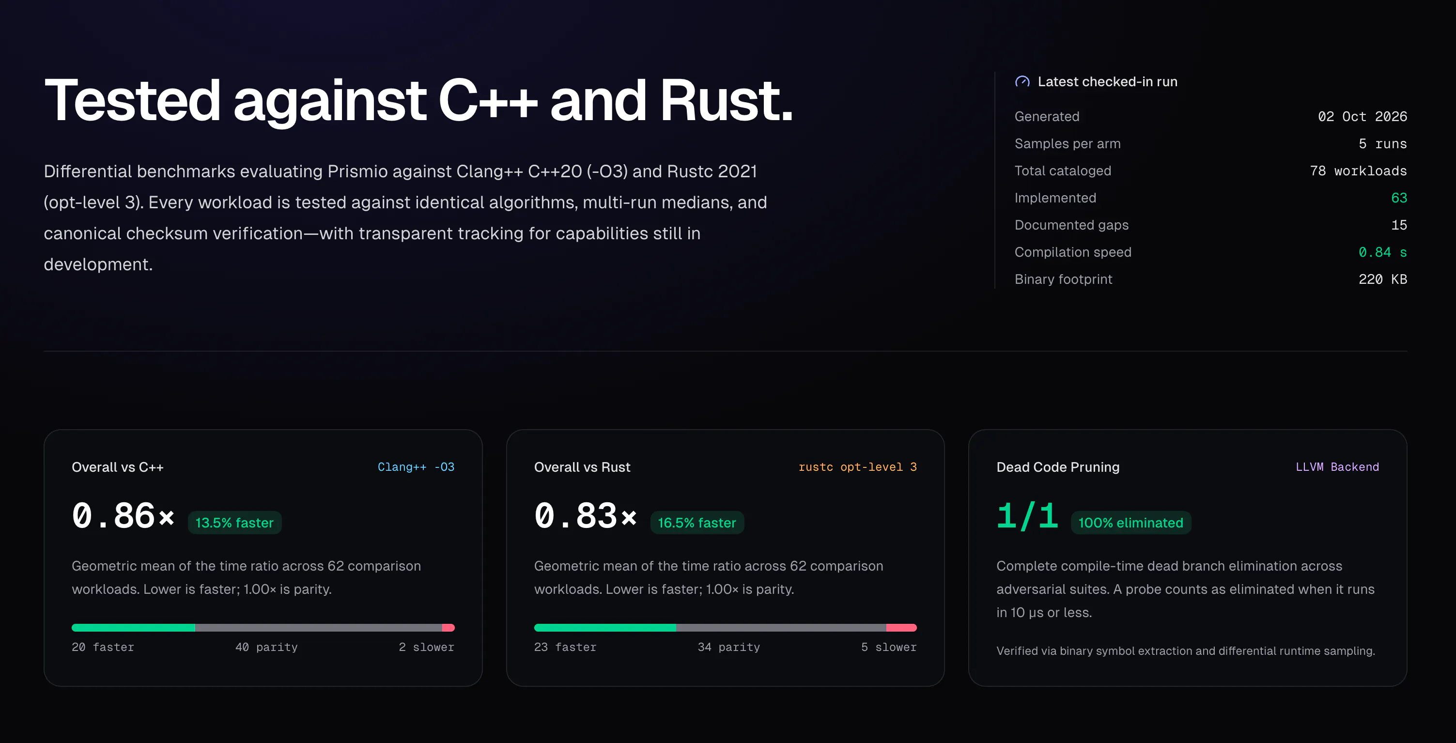Click the Compilation speed value '0.84 s'
The width and height of the screenshot is (1456, 743).
pos(1382,252)
